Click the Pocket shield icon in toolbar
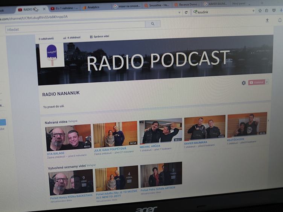Viewport: 283px width, 212px height. point(274,11)
